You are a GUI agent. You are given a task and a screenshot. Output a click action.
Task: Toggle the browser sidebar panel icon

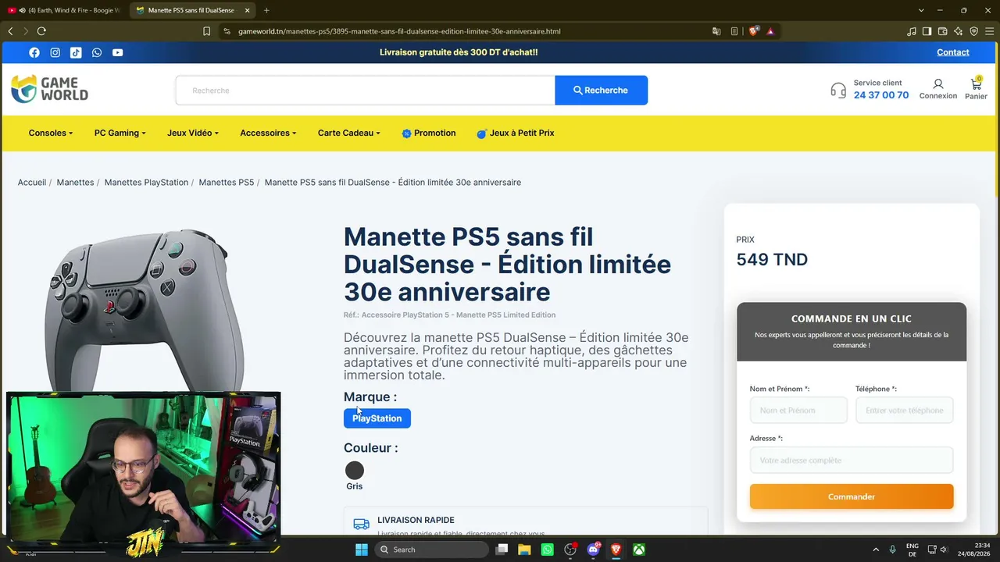(927, 31)
